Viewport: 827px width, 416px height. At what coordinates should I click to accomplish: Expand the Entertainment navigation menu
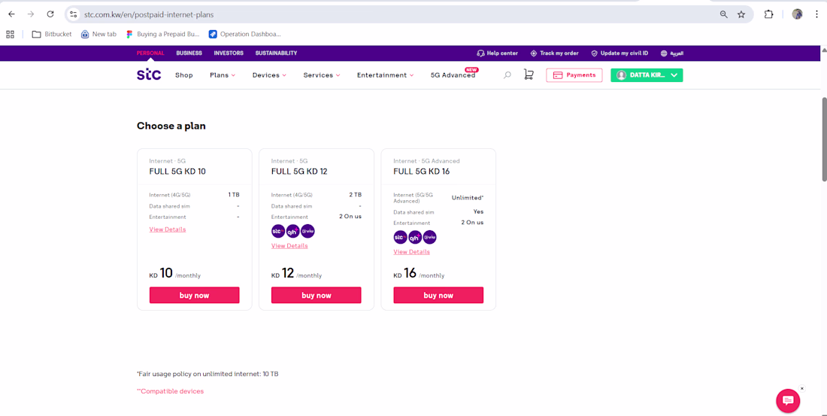tap(386, 75)
